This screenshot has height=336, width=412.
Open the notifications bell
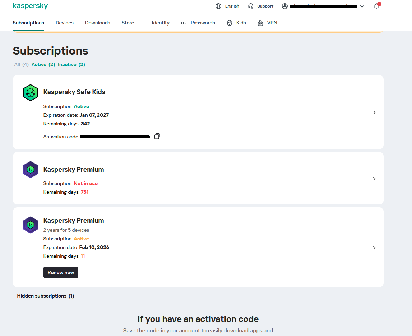(x=376, y=6)
